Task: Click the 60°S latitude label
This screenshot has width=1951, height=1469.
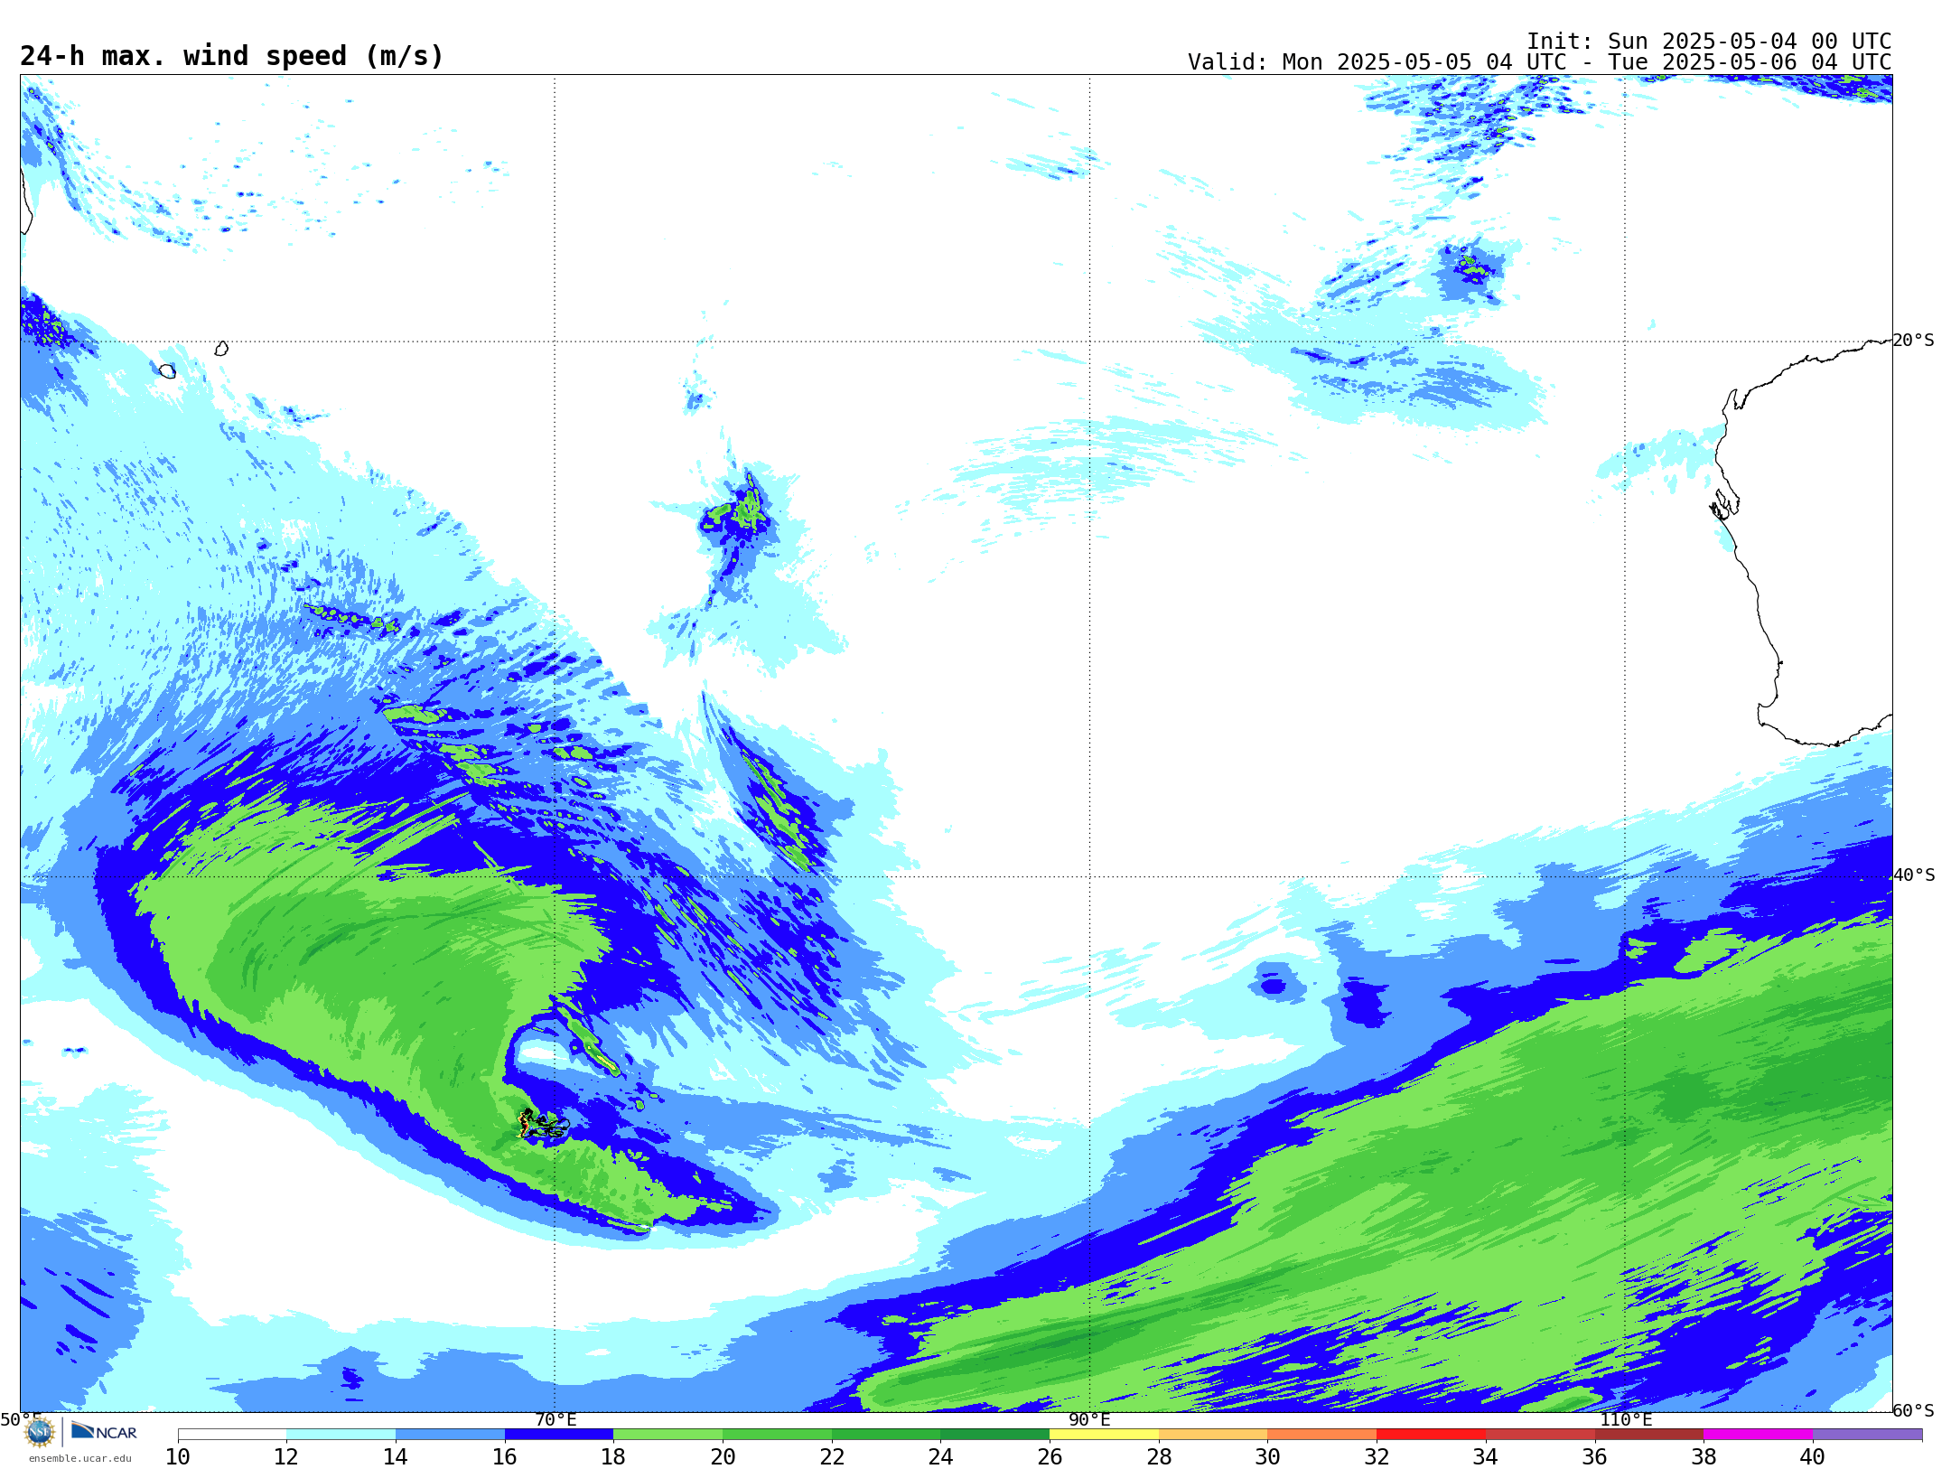Action: click(x=1914, y=1410)
